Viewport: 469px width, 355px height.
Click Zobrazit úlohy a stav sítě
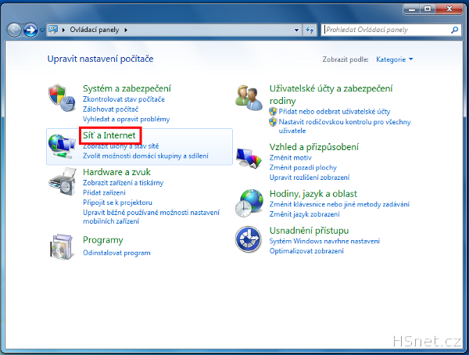[121, 146]
